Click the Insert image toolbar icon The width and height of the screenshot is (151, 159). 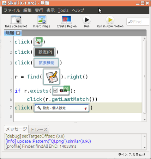(42, 20)
